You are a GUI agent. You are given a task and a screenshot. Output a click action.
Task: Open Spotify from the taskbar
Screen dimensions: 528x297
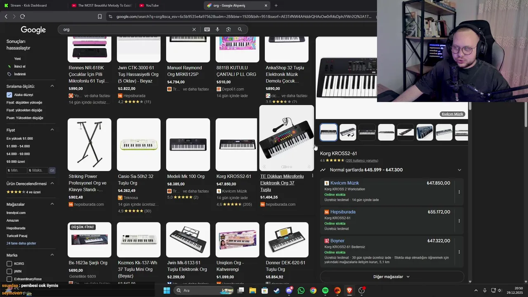click(x=325, y=290)
